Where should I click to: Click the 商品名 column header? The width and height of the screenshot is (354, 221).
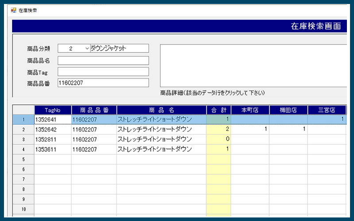click(161, 110)
